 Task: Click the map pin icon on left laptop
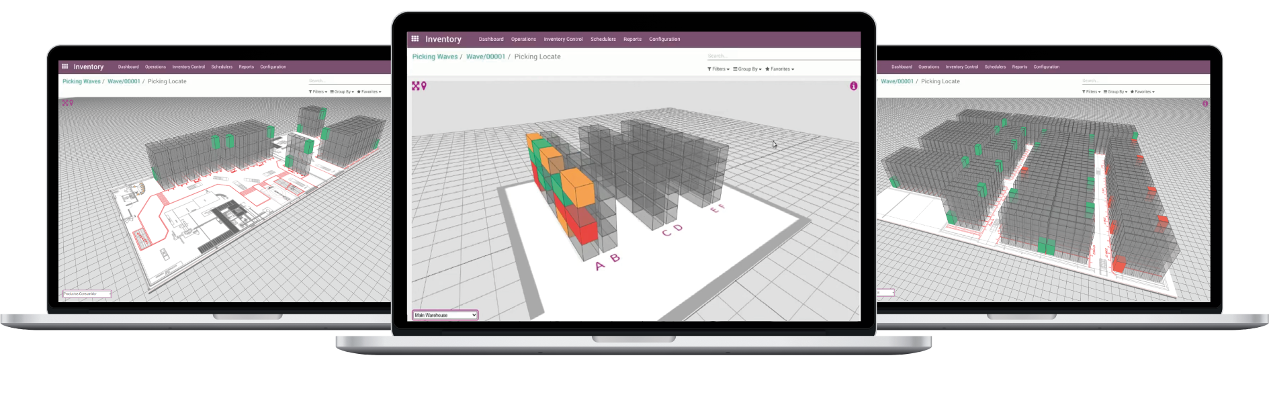(71, 103)
